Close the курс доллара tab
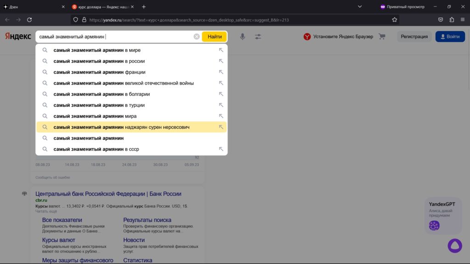This screenshot has height=264, width=470. pos(132,6)
